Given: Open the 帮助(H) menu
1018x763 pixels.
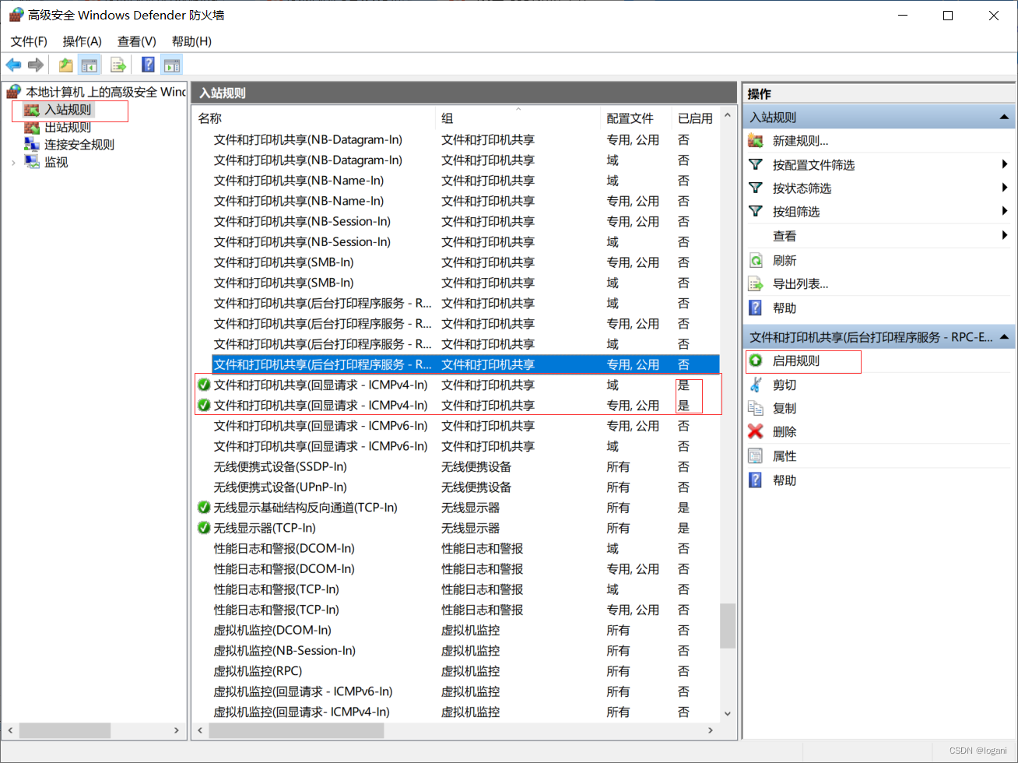Looking at the screenshot, I should coord(191,41).
